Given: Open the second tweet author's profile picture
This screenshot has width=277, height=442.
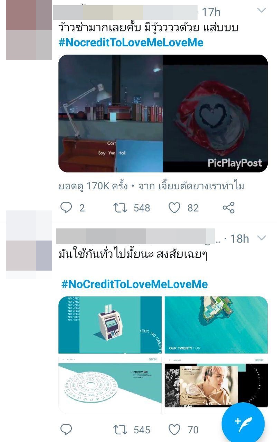Looking at the screenshot, I should (x=29, y=244).
